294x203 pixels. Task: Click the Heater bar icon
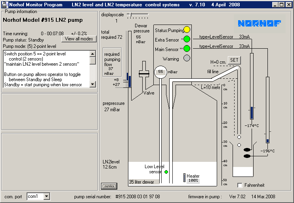[x=185, y=178]
